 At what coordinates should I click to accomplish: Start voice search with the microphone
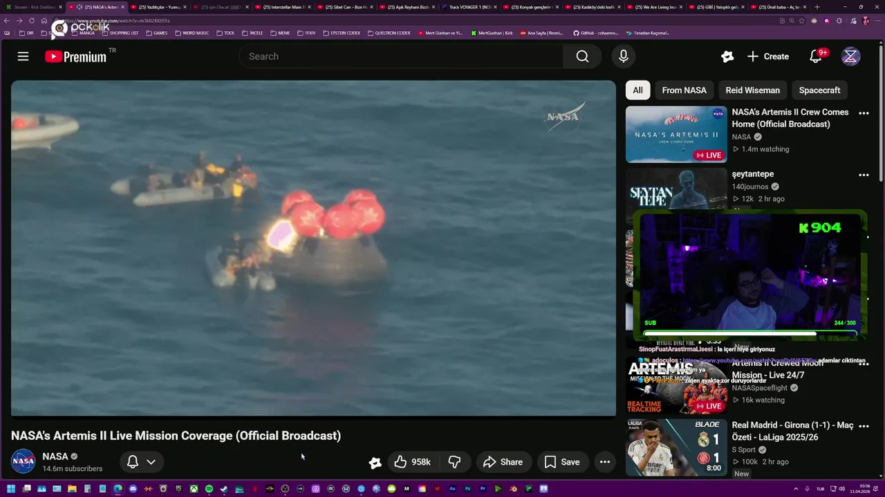[624, 57]
